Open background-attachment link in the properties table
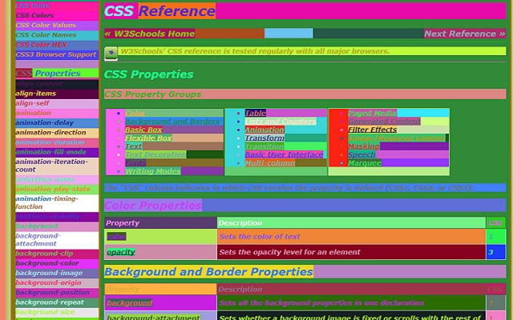Image resolution: width=513 pixels, height=320 pixels. coord(153,317)
